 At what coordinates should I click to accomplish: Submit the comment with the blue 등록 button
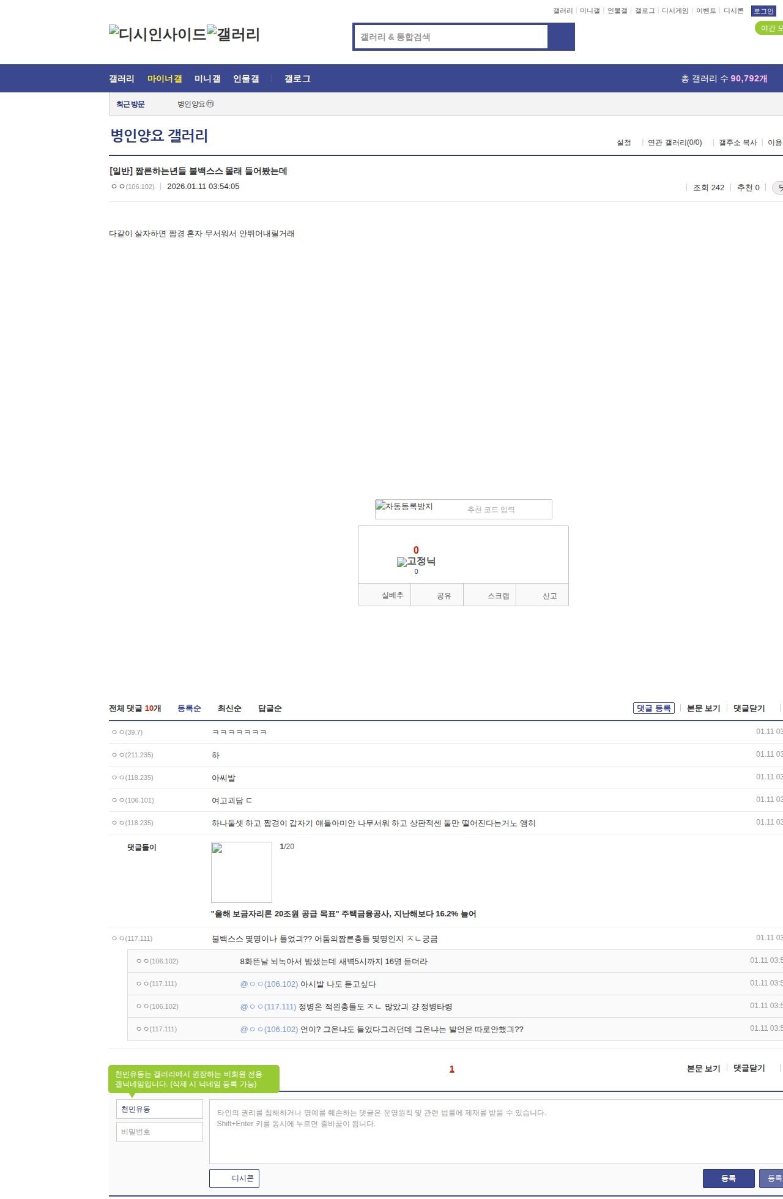pyautogui.click(x=729, y=1178)
